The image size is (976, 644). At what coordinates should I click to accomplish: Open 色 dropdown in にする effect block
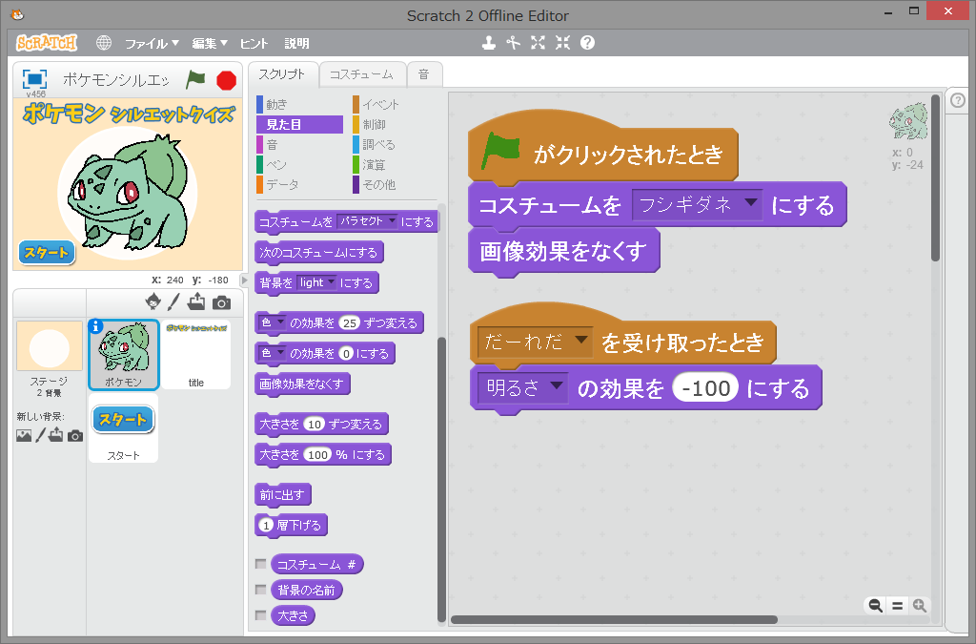(273, 353)
